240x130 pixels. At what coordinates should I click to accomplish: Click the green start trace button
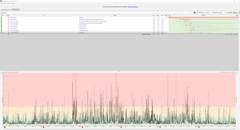point(195,13)
